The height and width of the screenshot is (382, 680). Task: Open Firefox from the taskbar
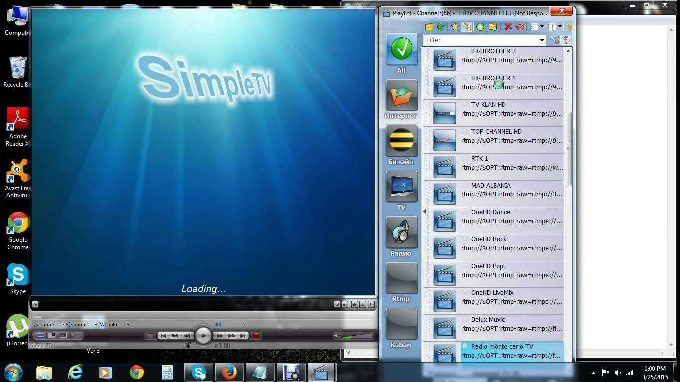[x=229, y=372]
